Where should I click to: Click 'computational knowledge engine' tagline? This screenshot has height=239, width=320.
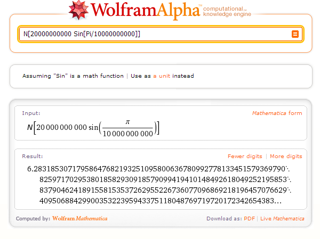(227, 11)
